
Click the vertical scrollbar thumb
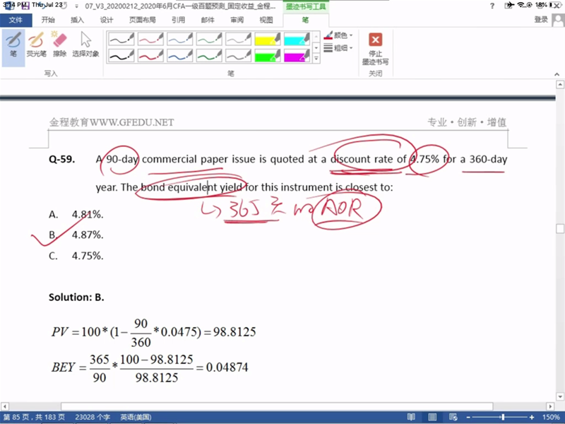point(560,228)
